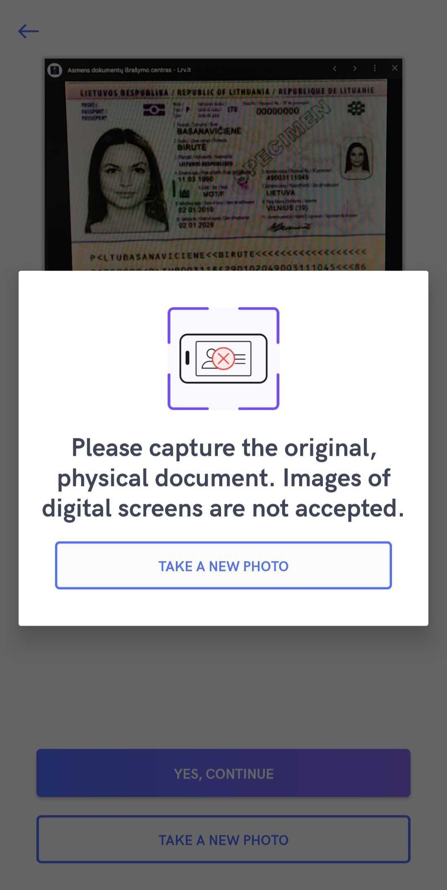
Task: Click the small ghost portrait on the passport
Action: 357,158
